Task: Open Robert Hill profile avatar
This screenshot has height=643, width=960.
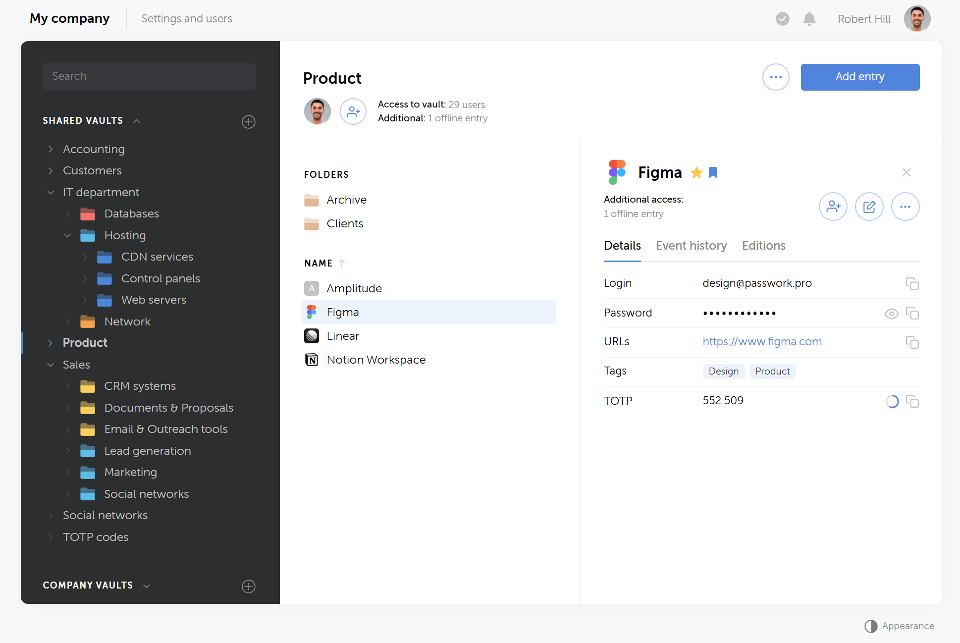Action: pos(917,19)
